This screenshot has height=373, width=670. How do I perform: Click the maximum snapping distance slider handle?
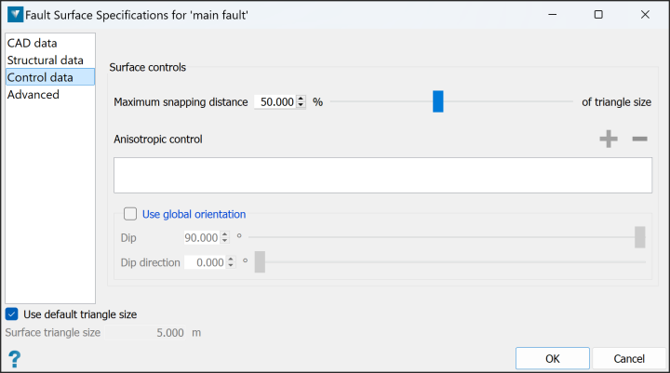point(438,101)
